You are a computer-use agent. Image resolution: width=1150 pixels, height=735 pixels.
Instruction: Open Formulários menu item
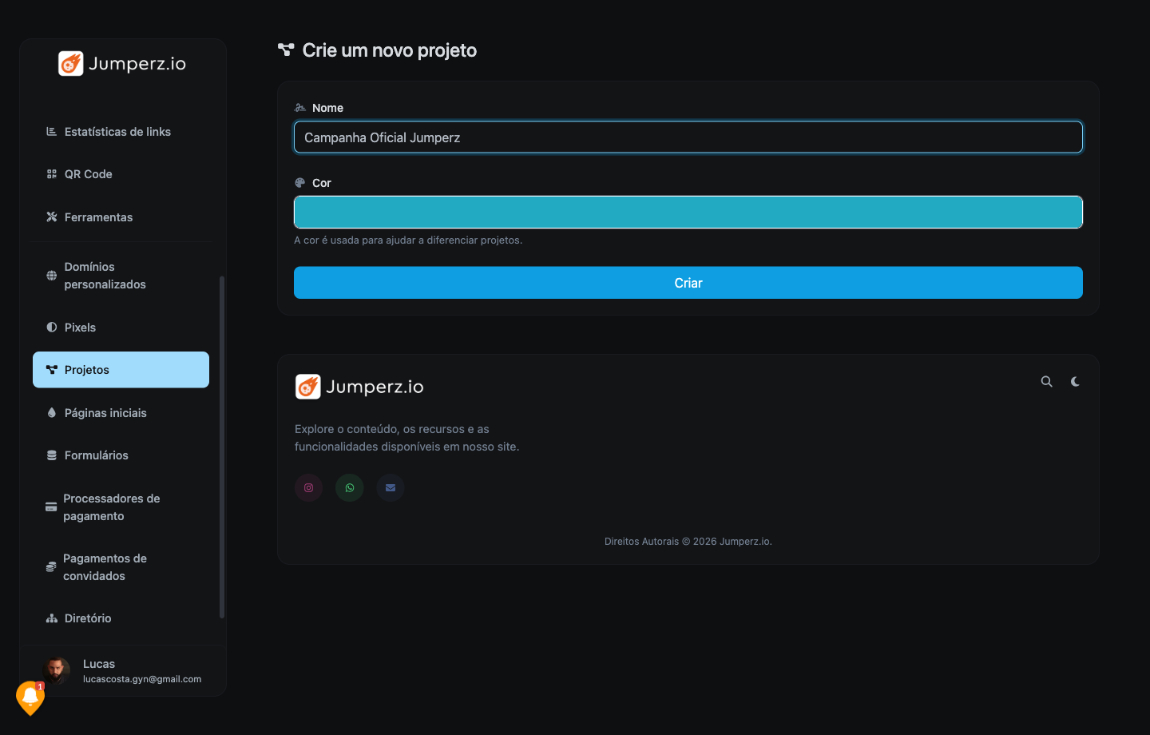[121, 455]
